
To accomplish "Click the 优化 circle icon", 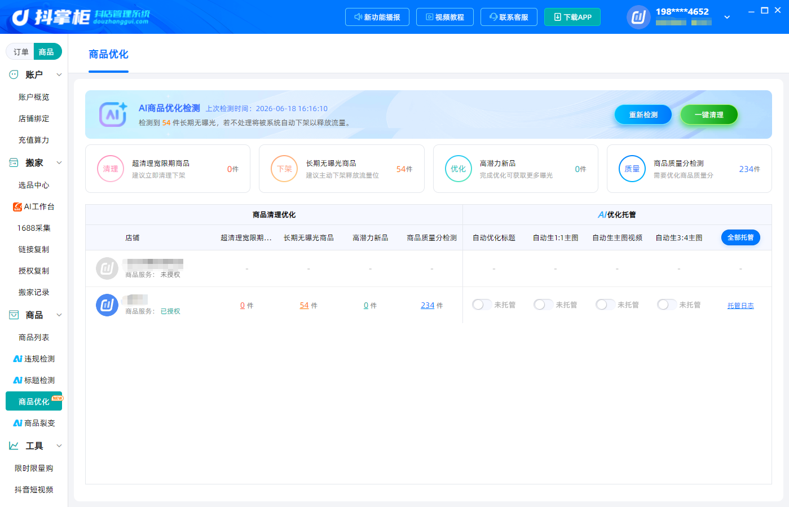I will click(459, 169).
